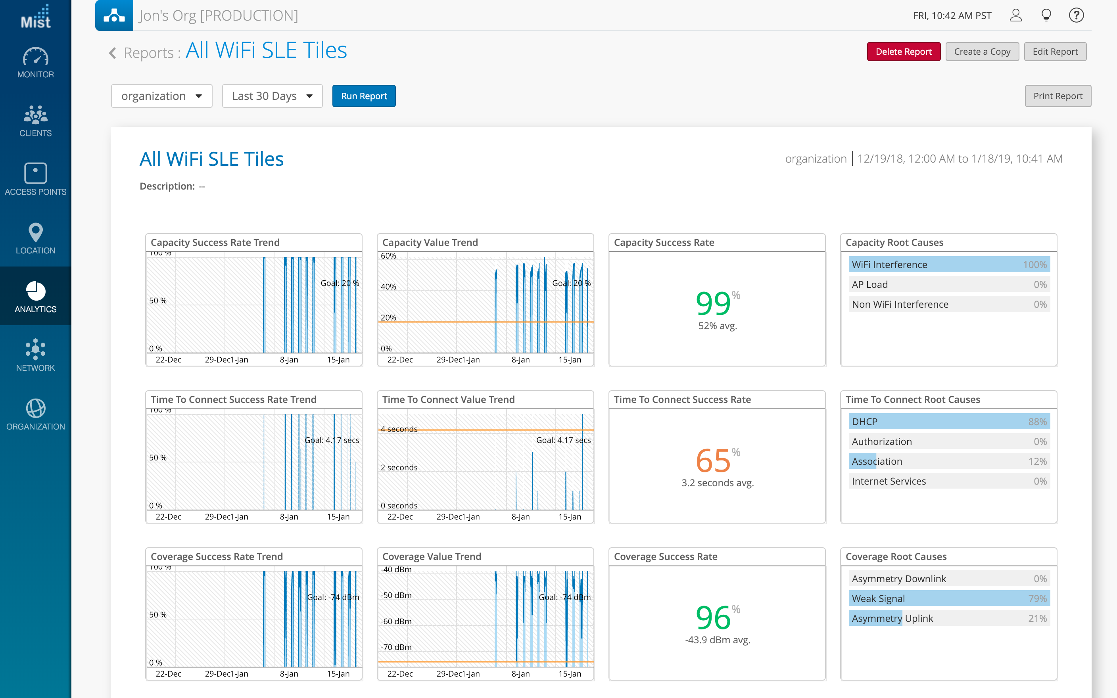Open the help question mark icon
This screenshot has width=1117, height=698.
(1076, 16)
